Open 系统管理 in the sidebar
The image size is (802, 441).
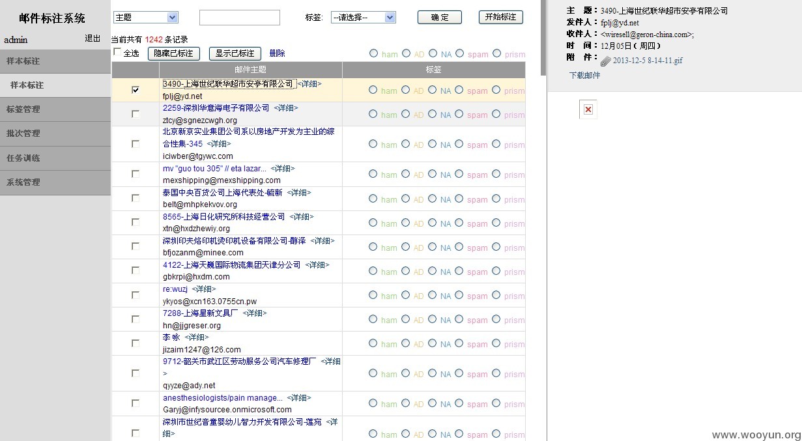point(55,182)
